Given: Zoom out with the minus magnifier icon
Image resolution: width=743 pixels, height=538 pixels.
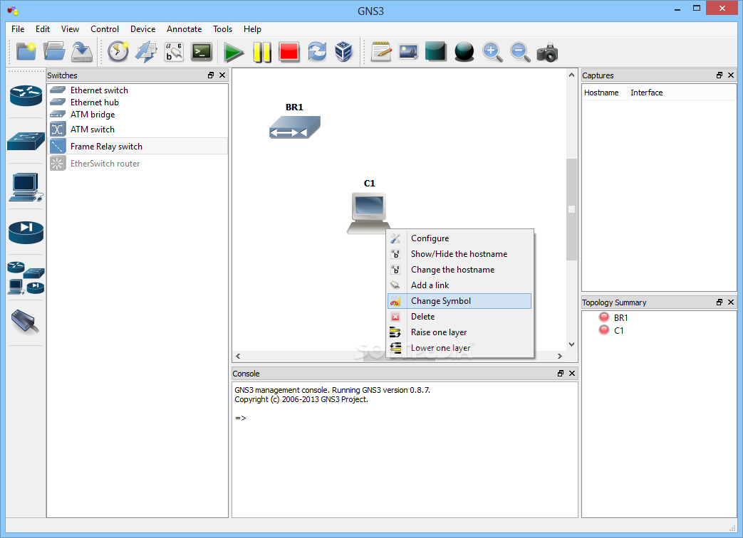Looking at the screenshot, I should 520,51.
